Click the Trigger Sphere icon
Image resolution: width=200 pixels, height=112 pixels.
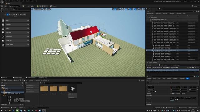pyautogui.click(x=3, y=45)
